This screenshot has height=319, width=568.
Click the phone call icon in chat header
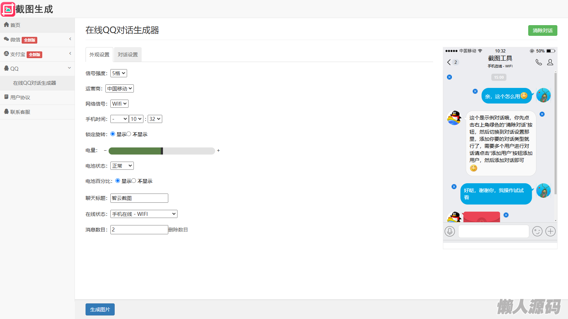539,62
